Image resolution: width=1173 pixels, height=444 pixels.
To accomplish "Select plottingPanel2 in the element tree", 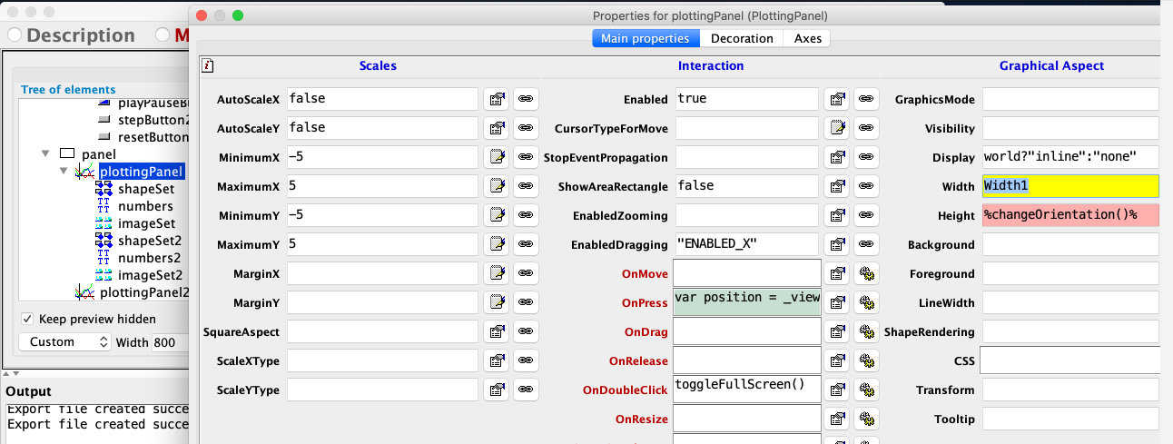I will 143,292.
